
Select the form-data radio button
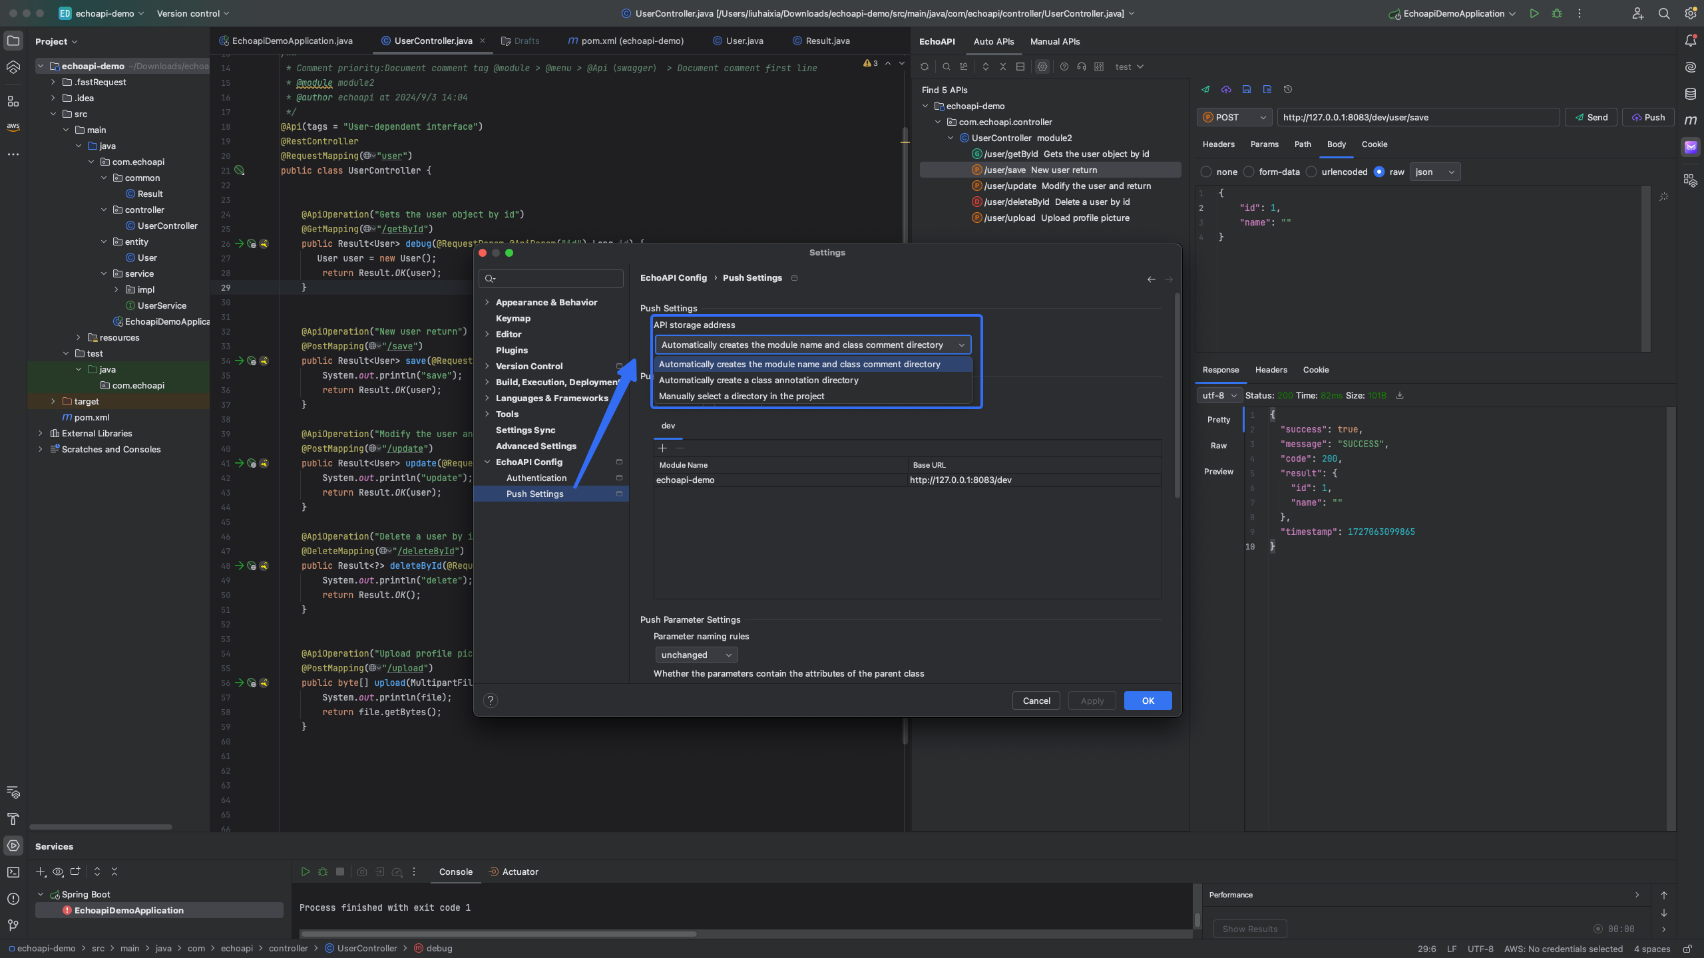(1249, 172)
